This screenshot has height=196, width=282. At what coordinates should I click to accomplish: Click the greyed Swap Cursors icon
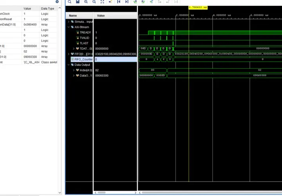tap(176, 2)
